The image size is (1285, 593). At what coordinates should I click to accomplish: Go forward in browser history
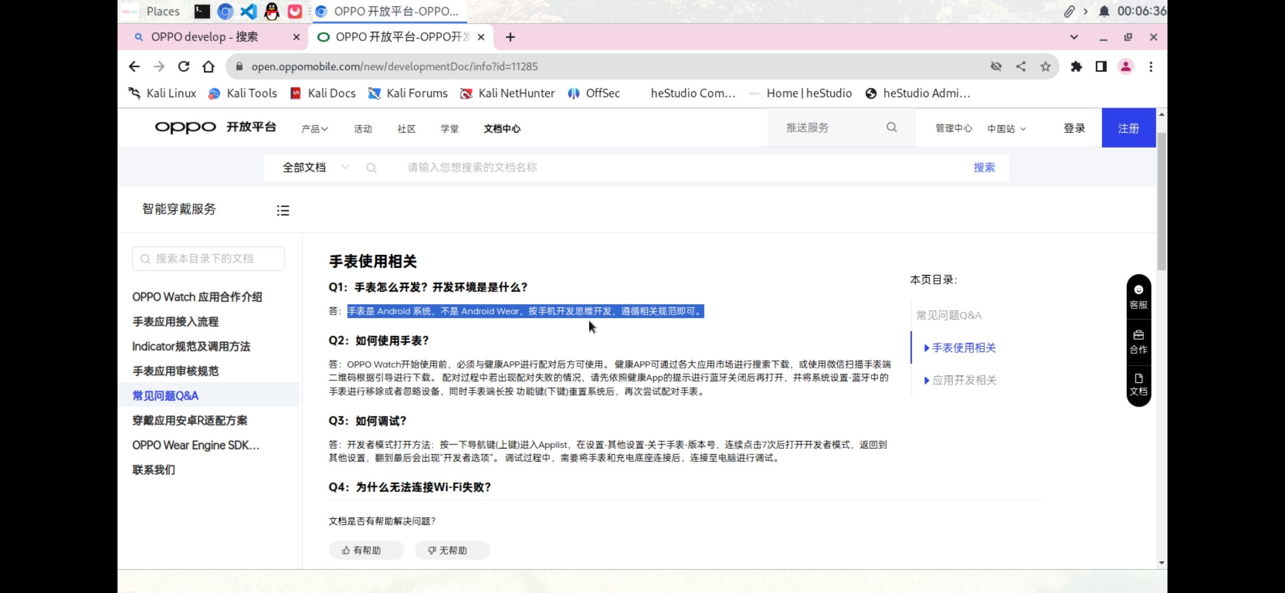coord(159,66)
